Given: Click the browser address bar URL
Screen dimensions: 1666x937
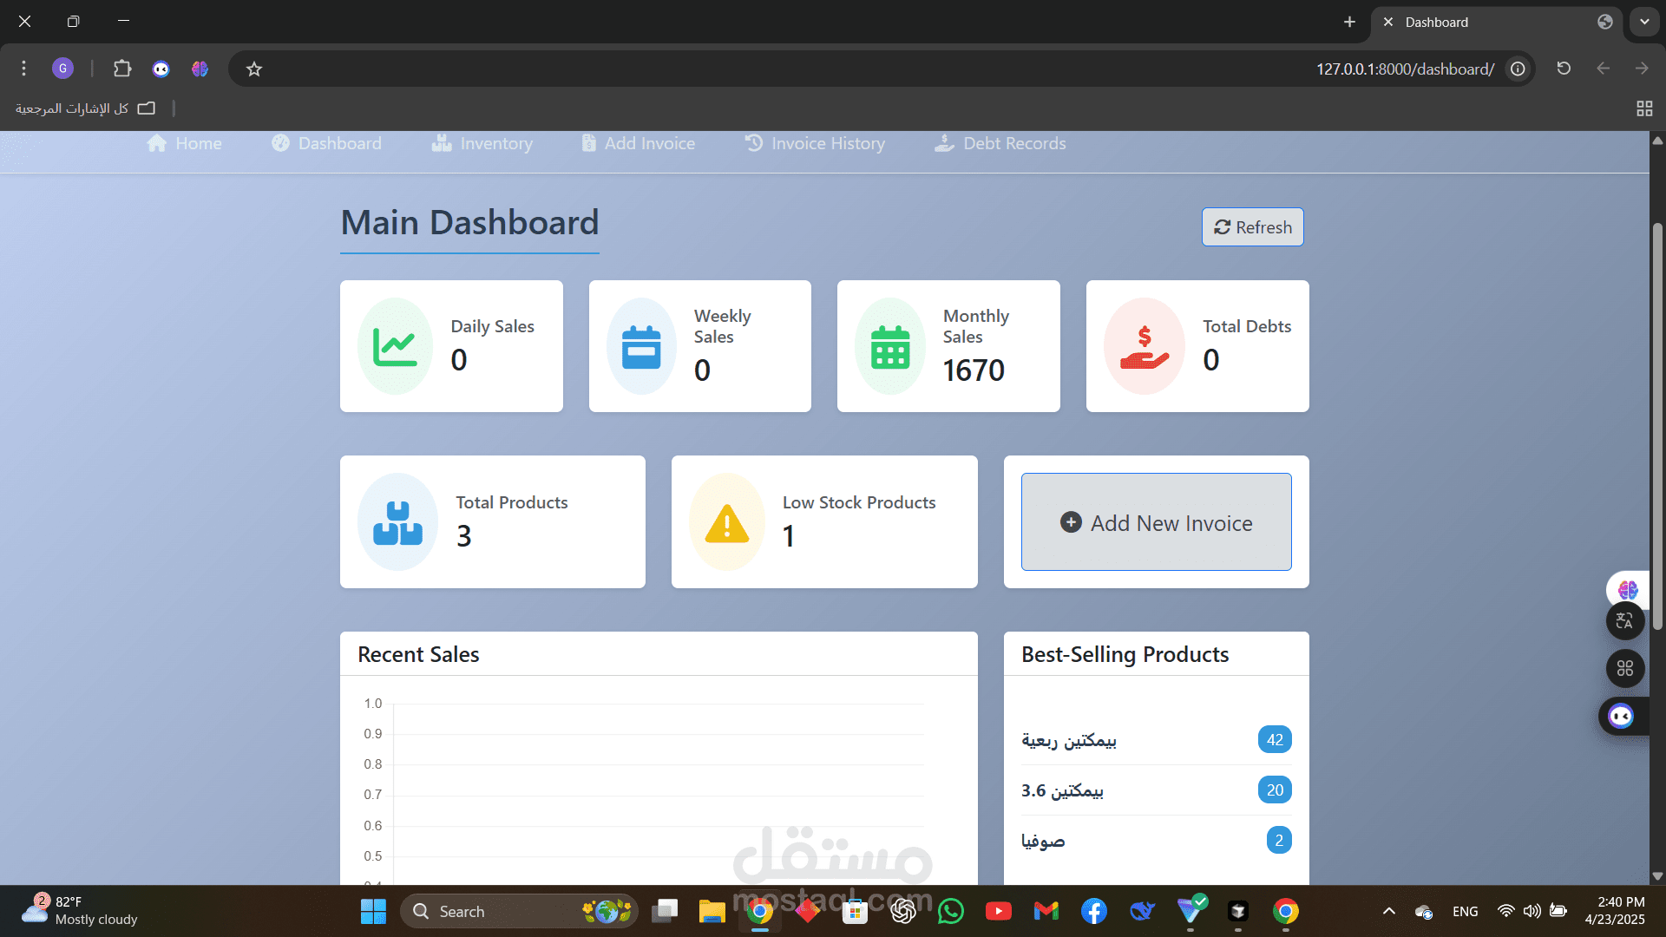Looking at the screenshot, I should 1405,69.
